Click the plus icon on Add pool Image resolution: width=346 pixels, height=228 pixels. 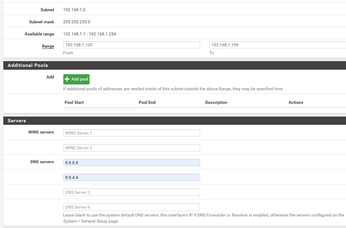pyautogui.click(x=67, y=79)
